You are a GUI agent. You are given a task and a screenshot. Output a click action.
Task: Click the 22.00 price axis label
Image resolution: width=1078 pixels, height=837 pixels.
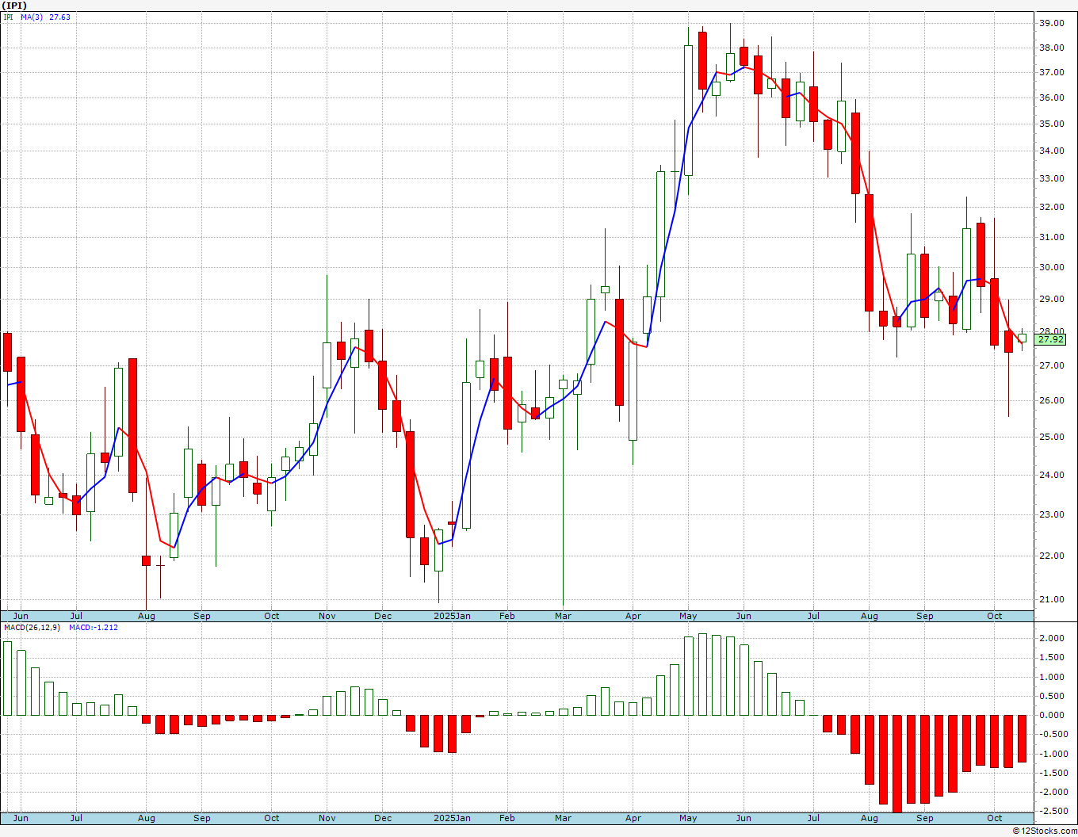[1051, 556]
